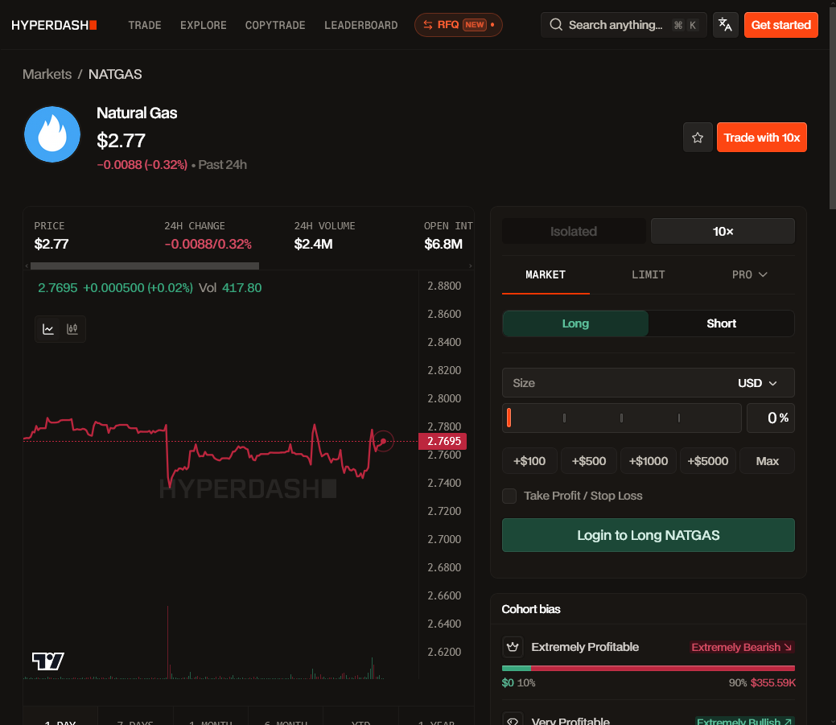
Task: Select the 7 DAYS chart range
Action: coord(135,718)
